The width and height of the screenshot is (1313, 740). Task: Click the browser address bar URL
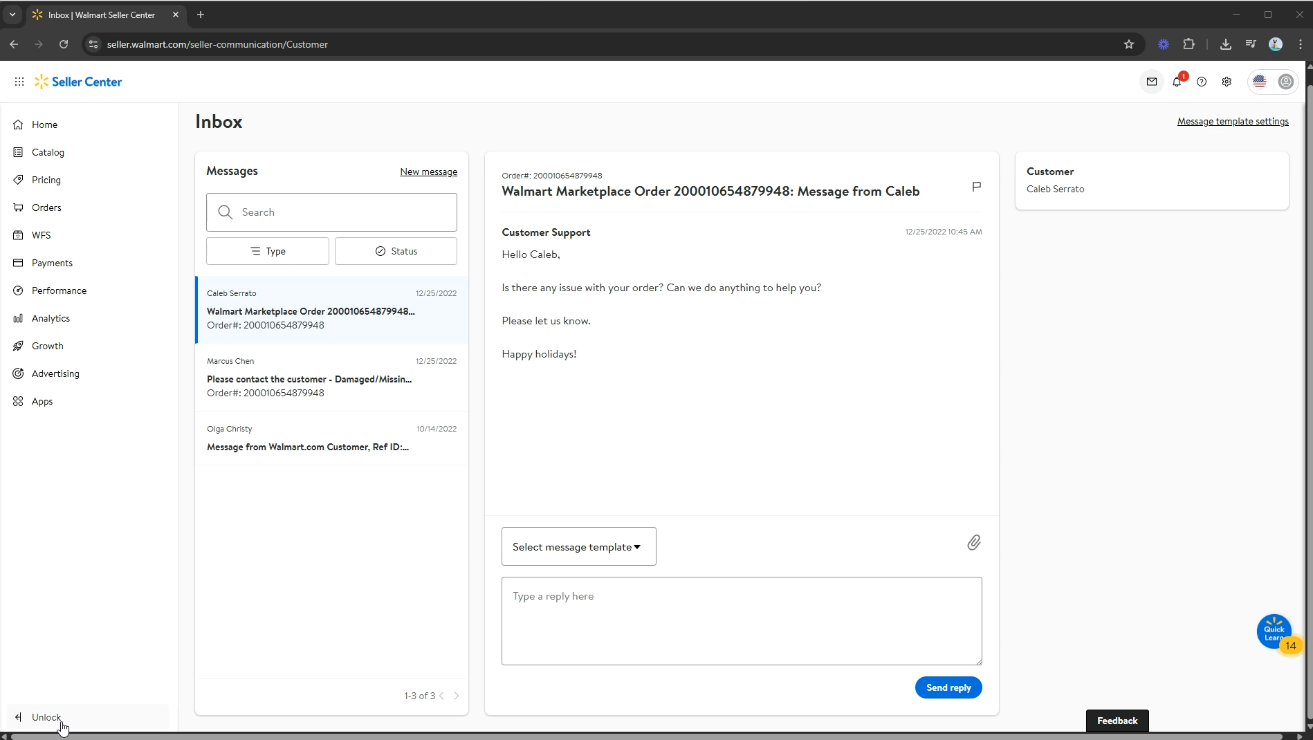click(x=217, y=44)
